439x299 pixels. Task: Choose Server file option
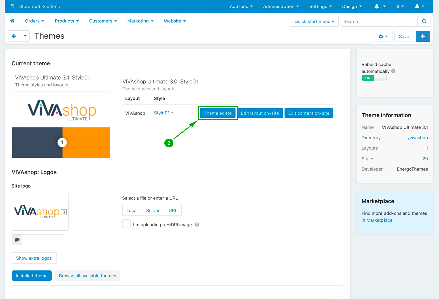153,210
